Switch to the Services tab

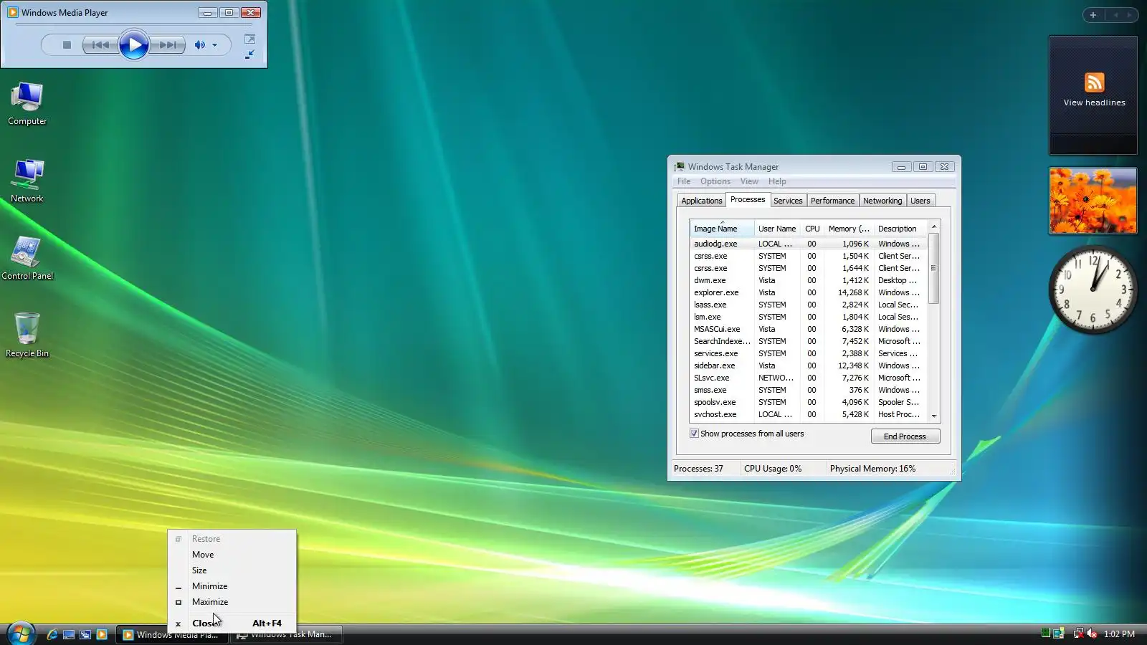point(788,201)
